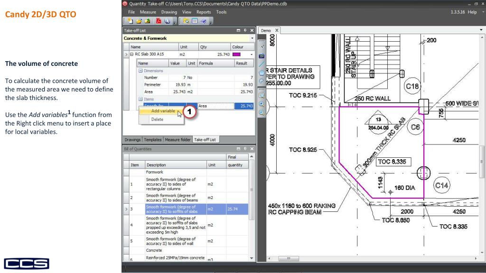Viewport: 486px width, 273px height.
Task: Click the magenta colour swatch for RC Slab
Action: [236, 55]
